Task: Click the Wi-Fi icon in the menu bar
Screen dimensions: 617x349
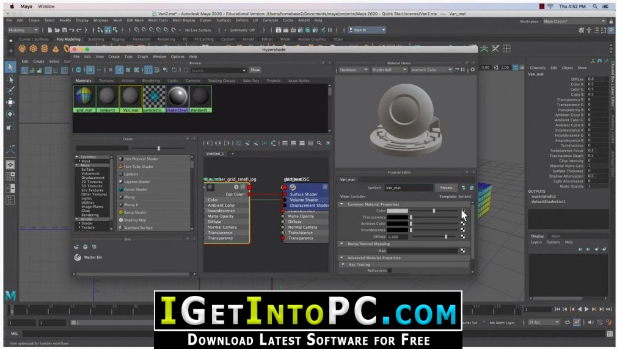Action: pos(550,6)
